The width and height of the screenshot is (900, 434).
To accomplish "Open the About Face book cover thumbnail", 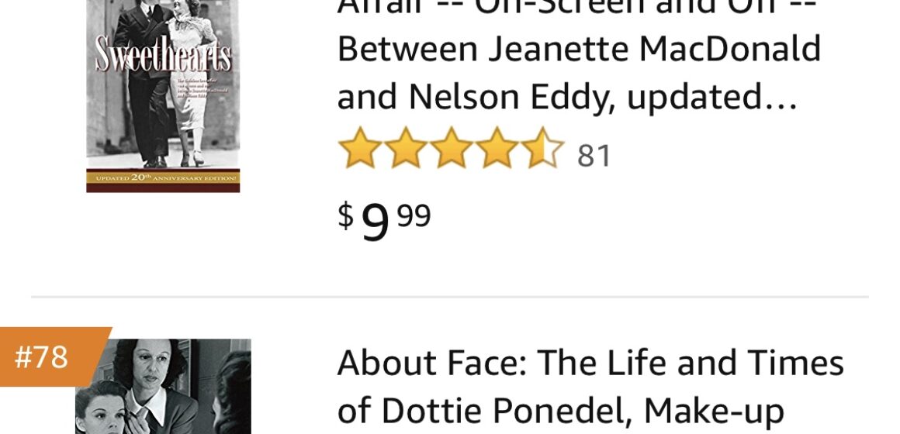I will [163, 387].
